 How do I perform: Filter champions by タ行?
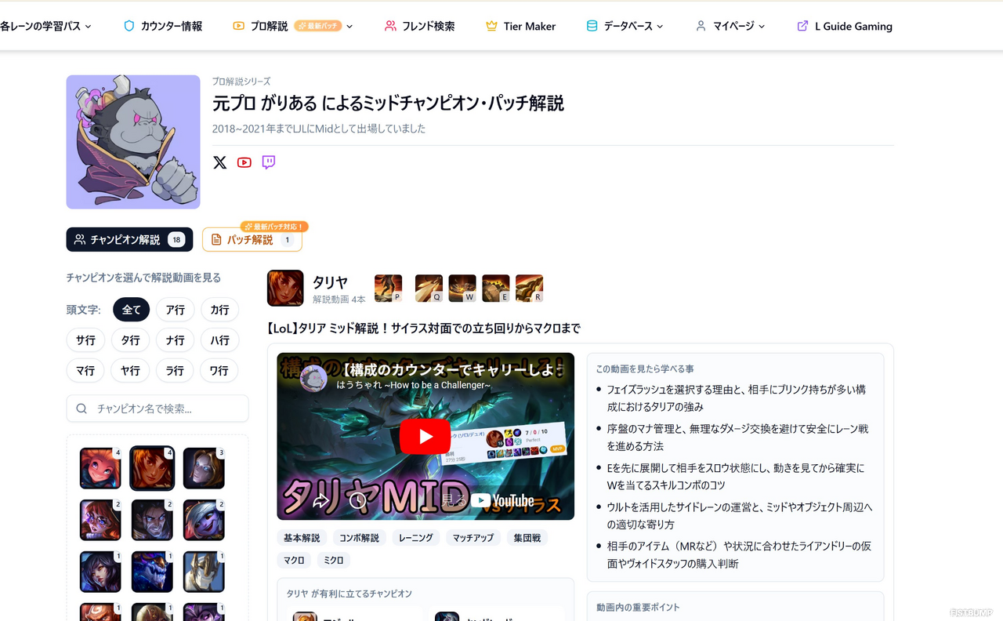130,340
